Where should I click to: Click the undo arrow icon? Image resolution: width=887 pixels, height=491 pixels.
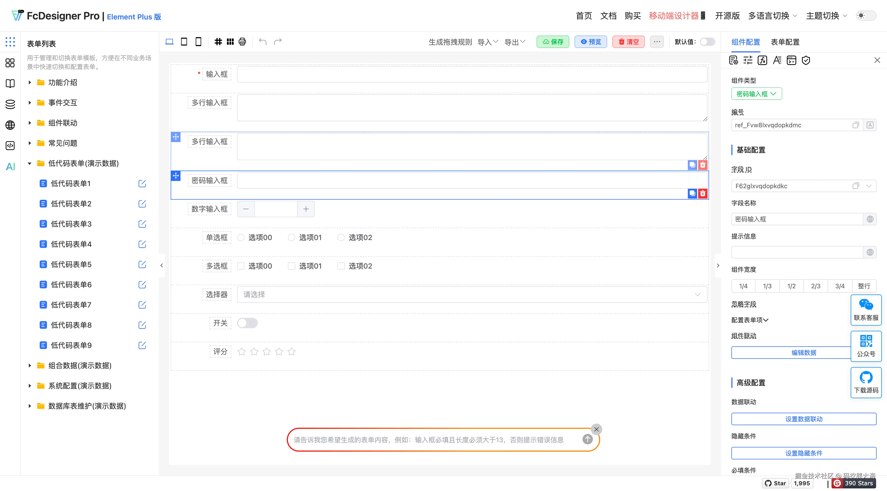(x=263, y=42)
